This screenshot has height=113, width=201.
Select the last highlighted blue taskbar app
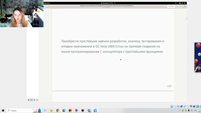point(95,110)
